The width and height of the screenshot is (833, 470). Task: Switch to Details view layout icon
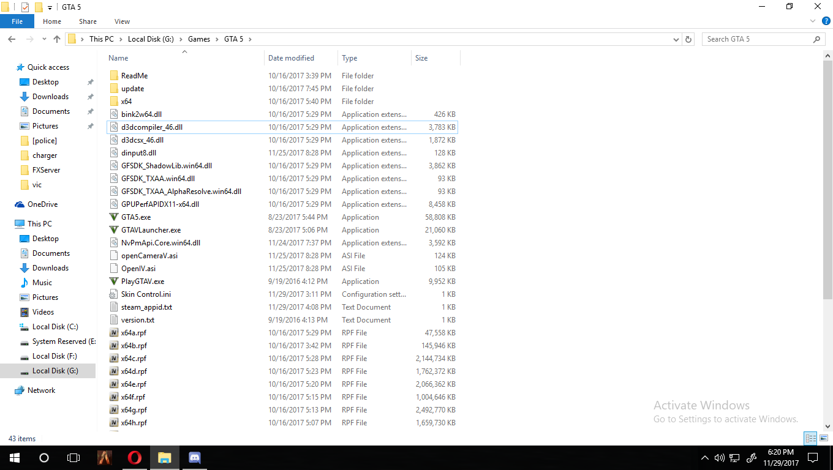pos(810,438)
